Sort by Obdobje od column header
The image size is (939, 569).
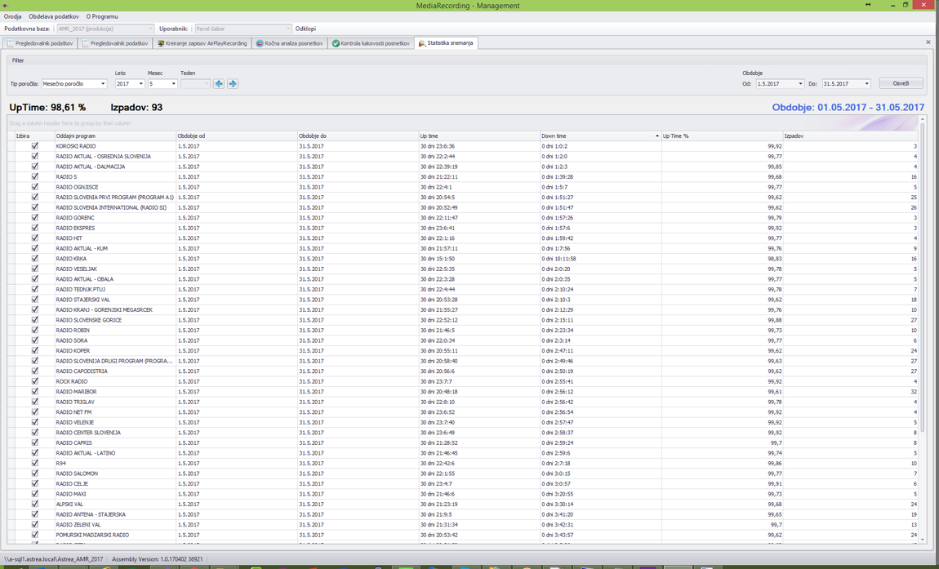click(x=237, y=136)
